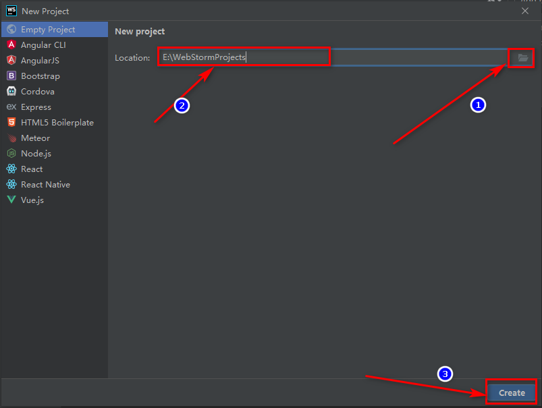
Task: Click the Cordova robot icon
Action: [11, 91]
